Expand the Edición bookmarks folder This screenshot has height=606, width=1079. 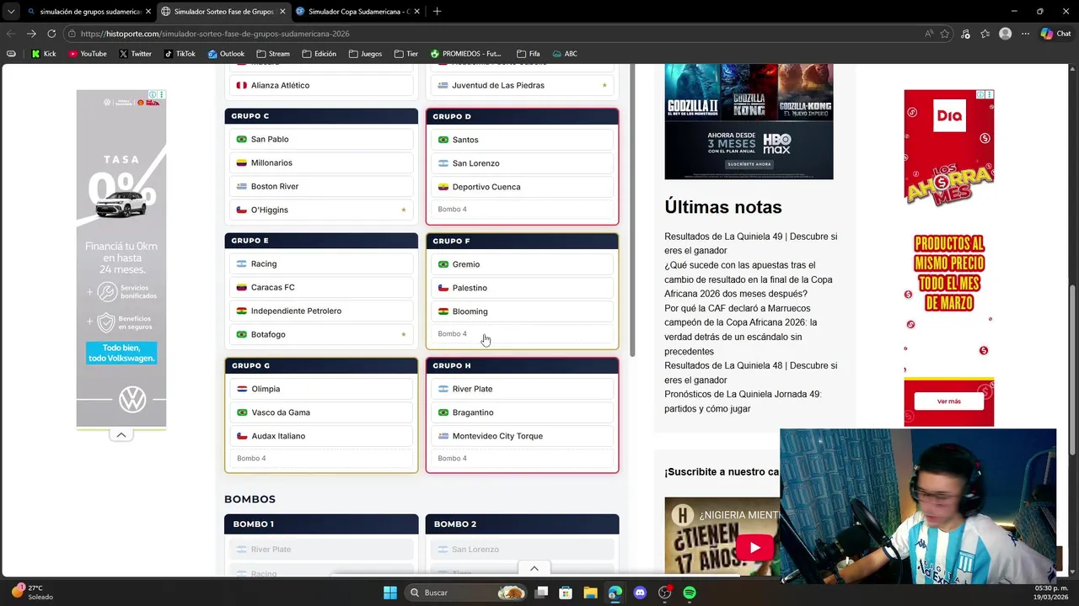(319, 54)
